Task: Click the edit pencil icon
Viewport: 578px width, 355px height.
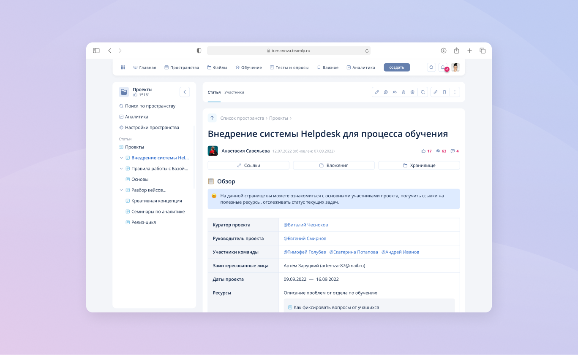Action: (x=377, y=92)
